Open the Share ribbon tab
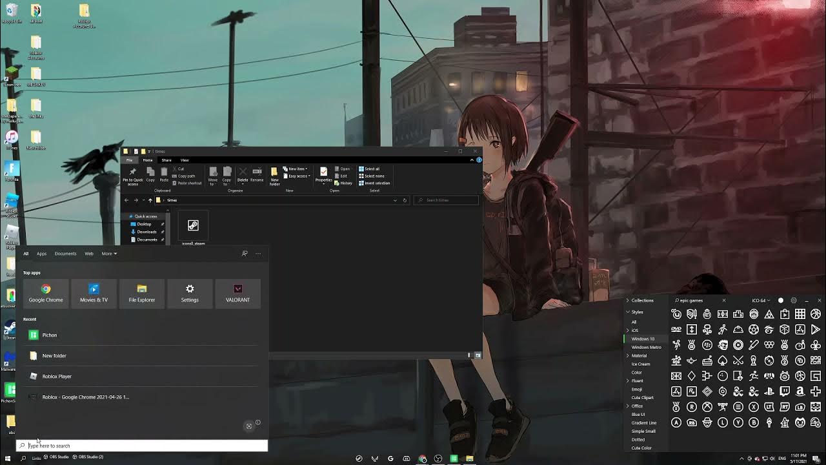The width and height of the screenshot is (826, 465). (166, 160)
